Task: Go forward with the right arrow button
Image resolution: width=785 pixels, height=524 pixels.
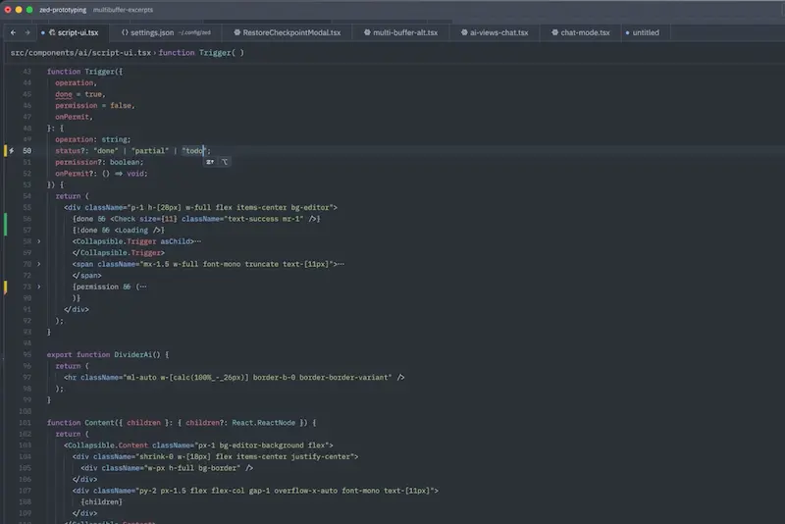Action: click(27, 32)
